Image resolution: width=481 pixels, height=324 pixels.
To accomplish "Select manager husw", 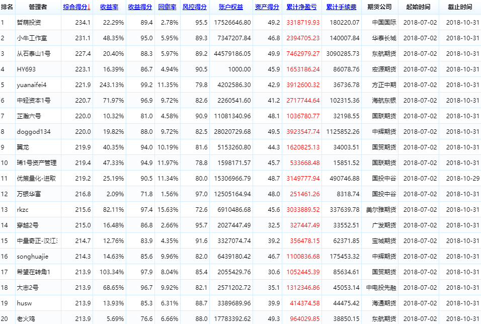I will coord(25,303).
